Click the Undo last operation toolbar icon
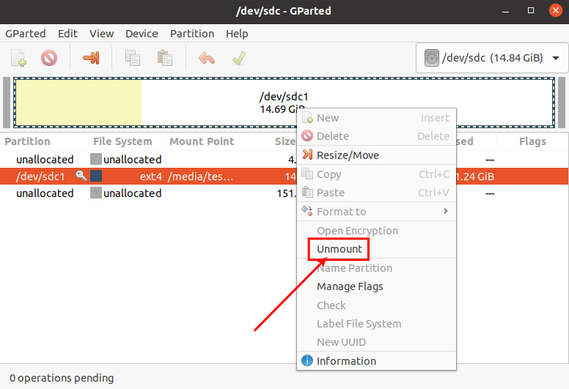569x389 pixels. pyautogui.click(x=207, y=58)
